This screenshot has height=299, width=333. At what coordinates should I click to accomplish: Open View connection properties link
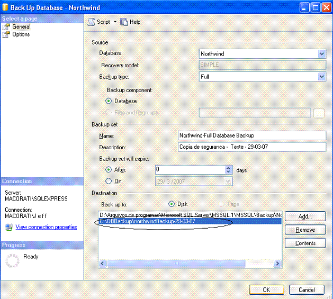coord(46,227)
